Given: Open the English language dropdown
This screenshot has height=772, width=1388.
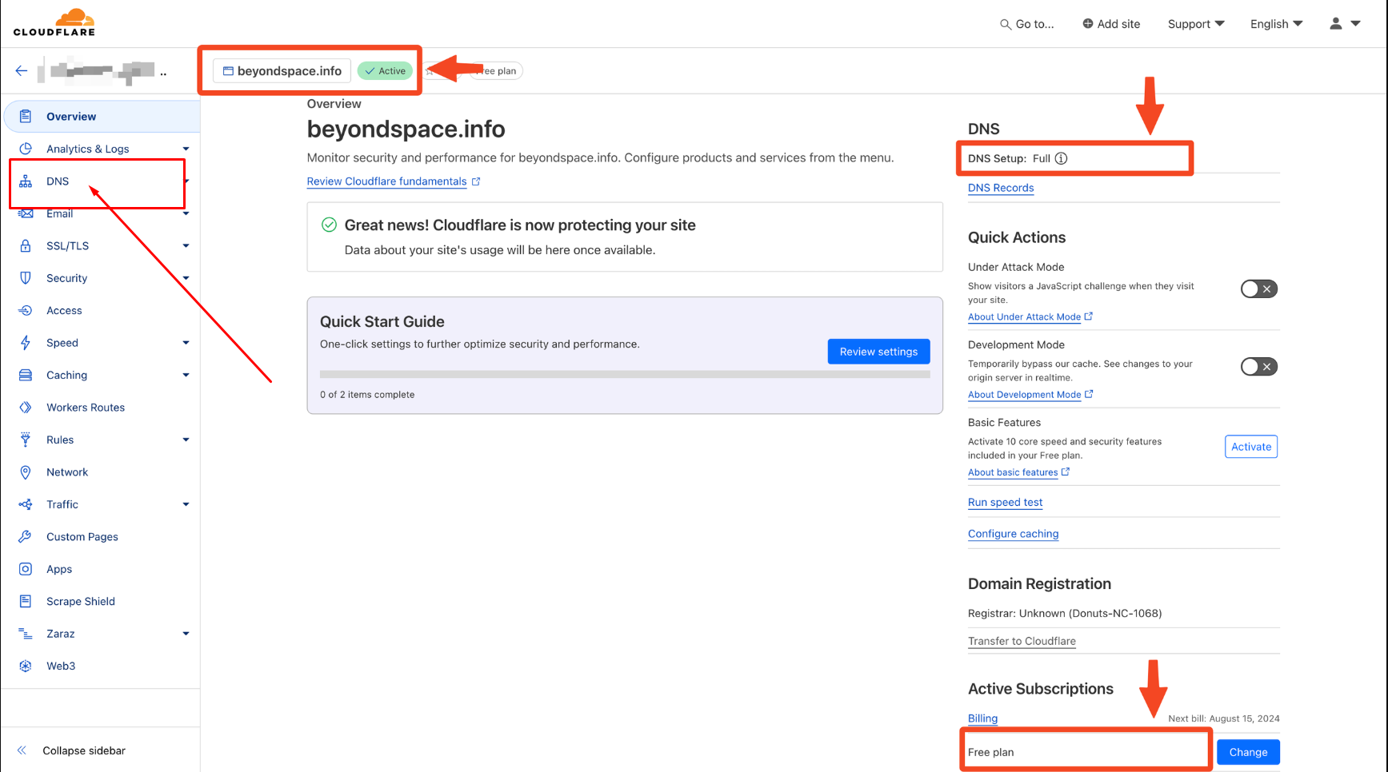Looking at the screenshot, I should (1276, 24).
